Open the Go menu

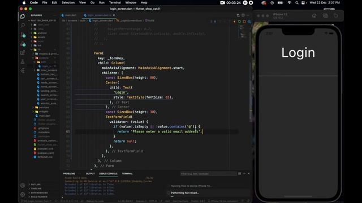click(x=92, y=3)
